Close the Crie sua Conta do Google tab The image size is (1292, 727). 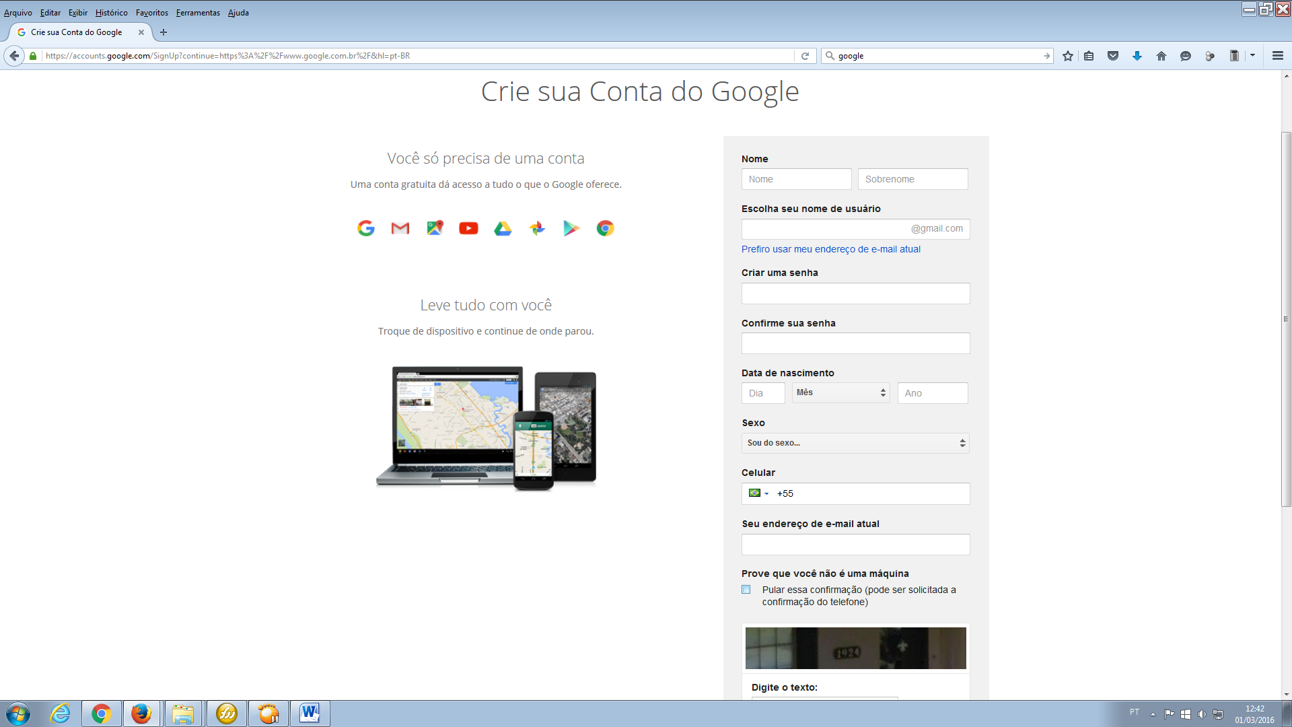[141, 32]
